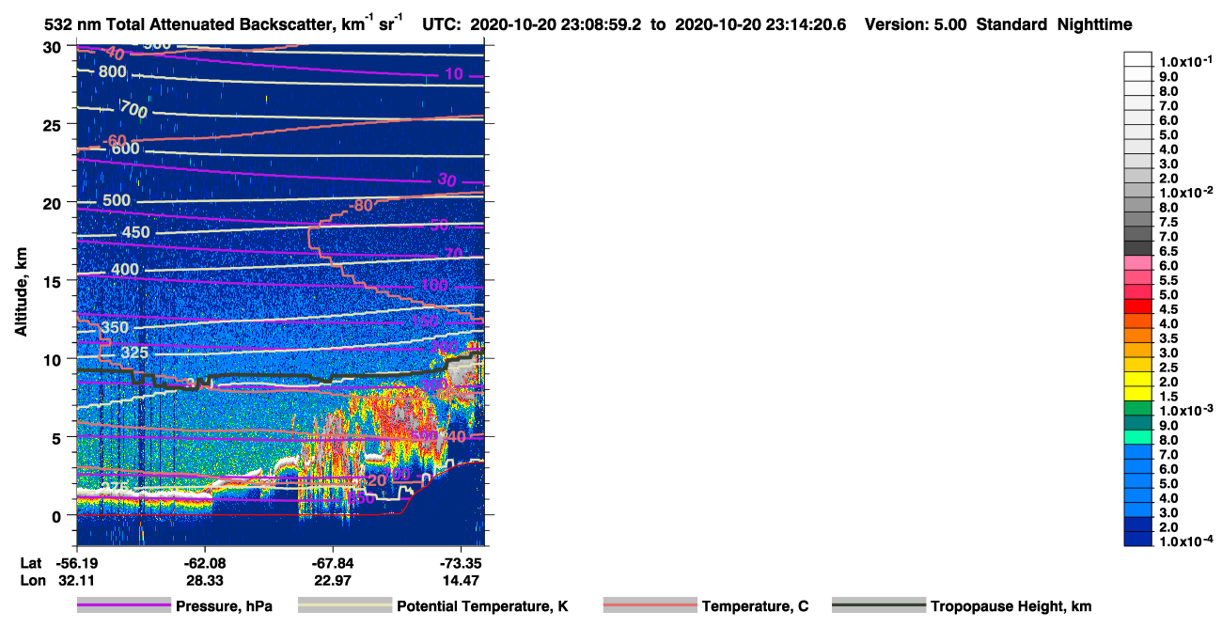Click the 'Lon' row label below the plot
This screenshot has height=627, width=1222.
tap(31, 581)
